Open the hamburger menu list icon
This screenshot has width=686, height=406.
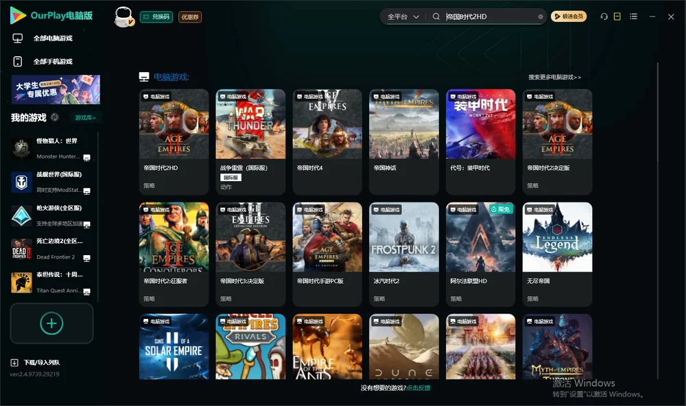[x=633, y=16]
